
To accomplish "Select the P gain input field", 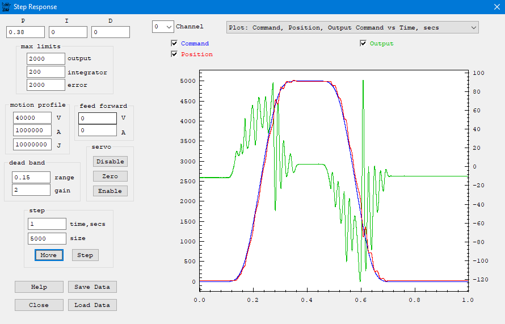I will coord(26,32).
